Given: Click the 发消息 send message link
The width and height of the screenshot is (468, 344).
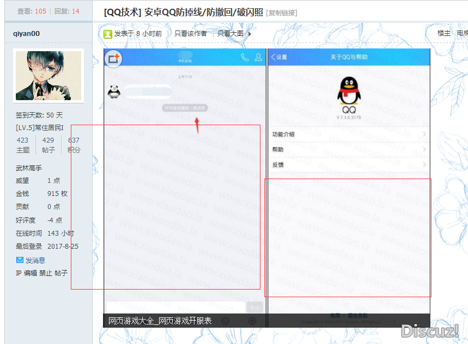Looking at the screenshot, I should pos(35,261).
